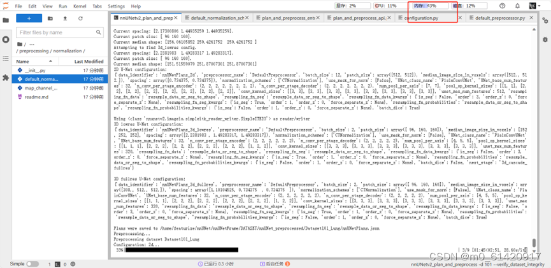The image size is (551, 268).
Task: Open the Help menu
Action: 136,6
